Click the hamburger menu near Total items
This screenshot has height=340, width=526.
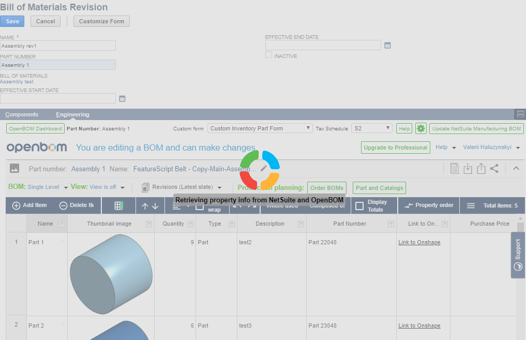471,205
